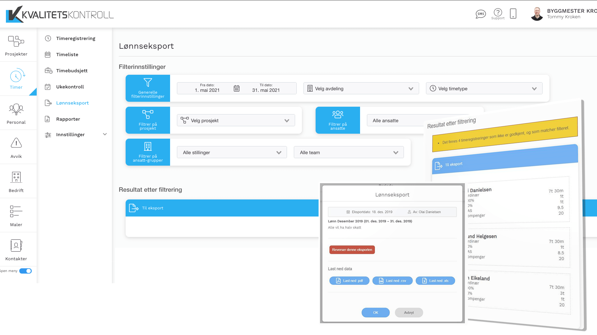The height and width of the screenshot is (335, 597).
Task: Open the Alle team dropdown
Action: click(349, 152)
